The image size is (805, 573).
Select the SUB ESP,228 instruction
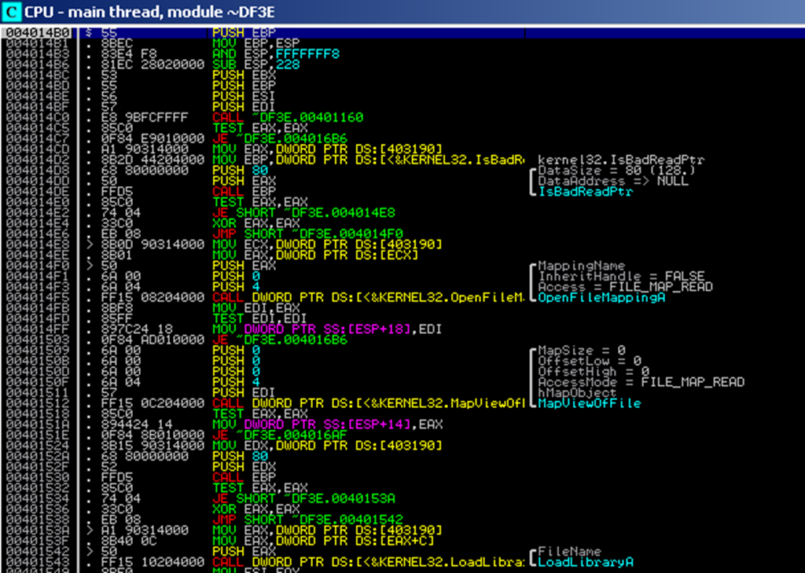pyautogui.click(x=256, y=65)
